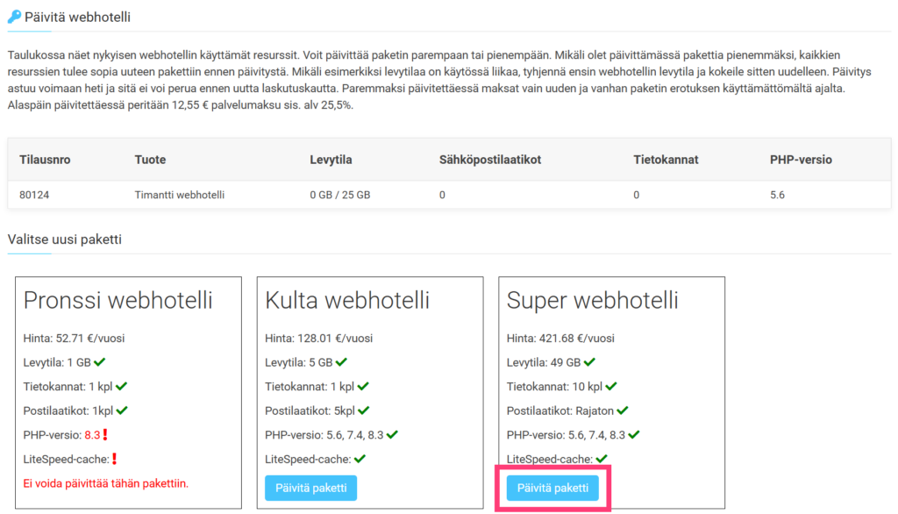The image size is (898, 514).
Task: Click the Valitse uusi paketti heading
Action: pyautogui.click(x=65, y=239)
